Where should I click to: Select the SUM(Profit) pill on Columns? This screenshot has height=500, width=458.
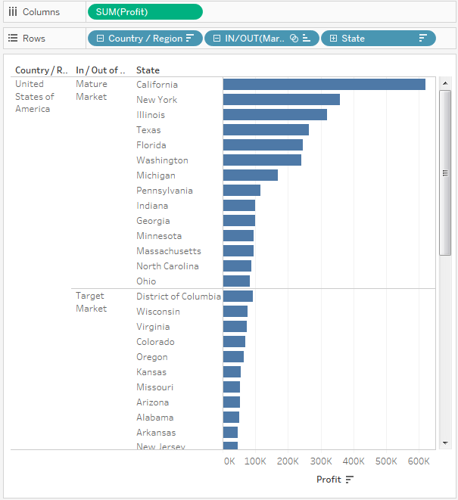pos(145,12)
